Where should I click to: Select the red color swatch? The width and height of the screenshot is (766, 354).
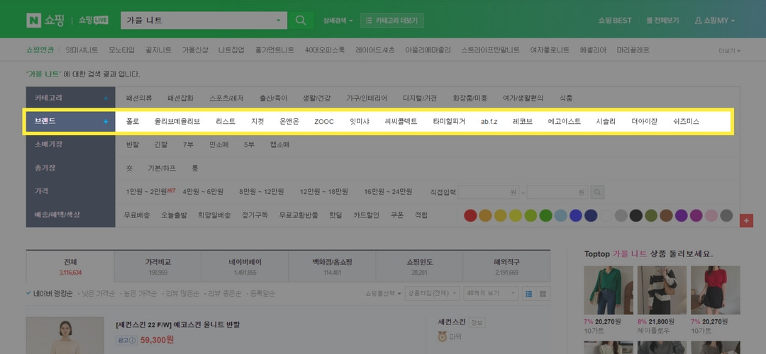coord(470,215)
